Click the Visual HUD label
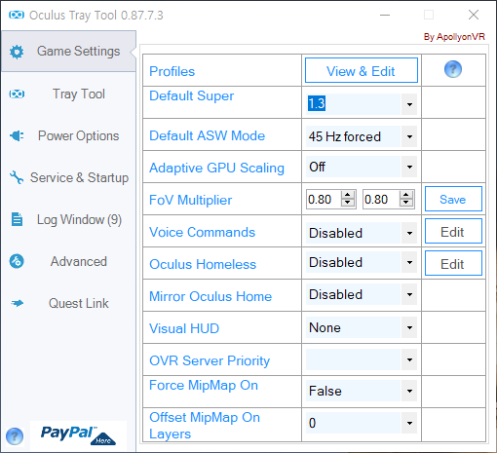 (x=184, y=328)
